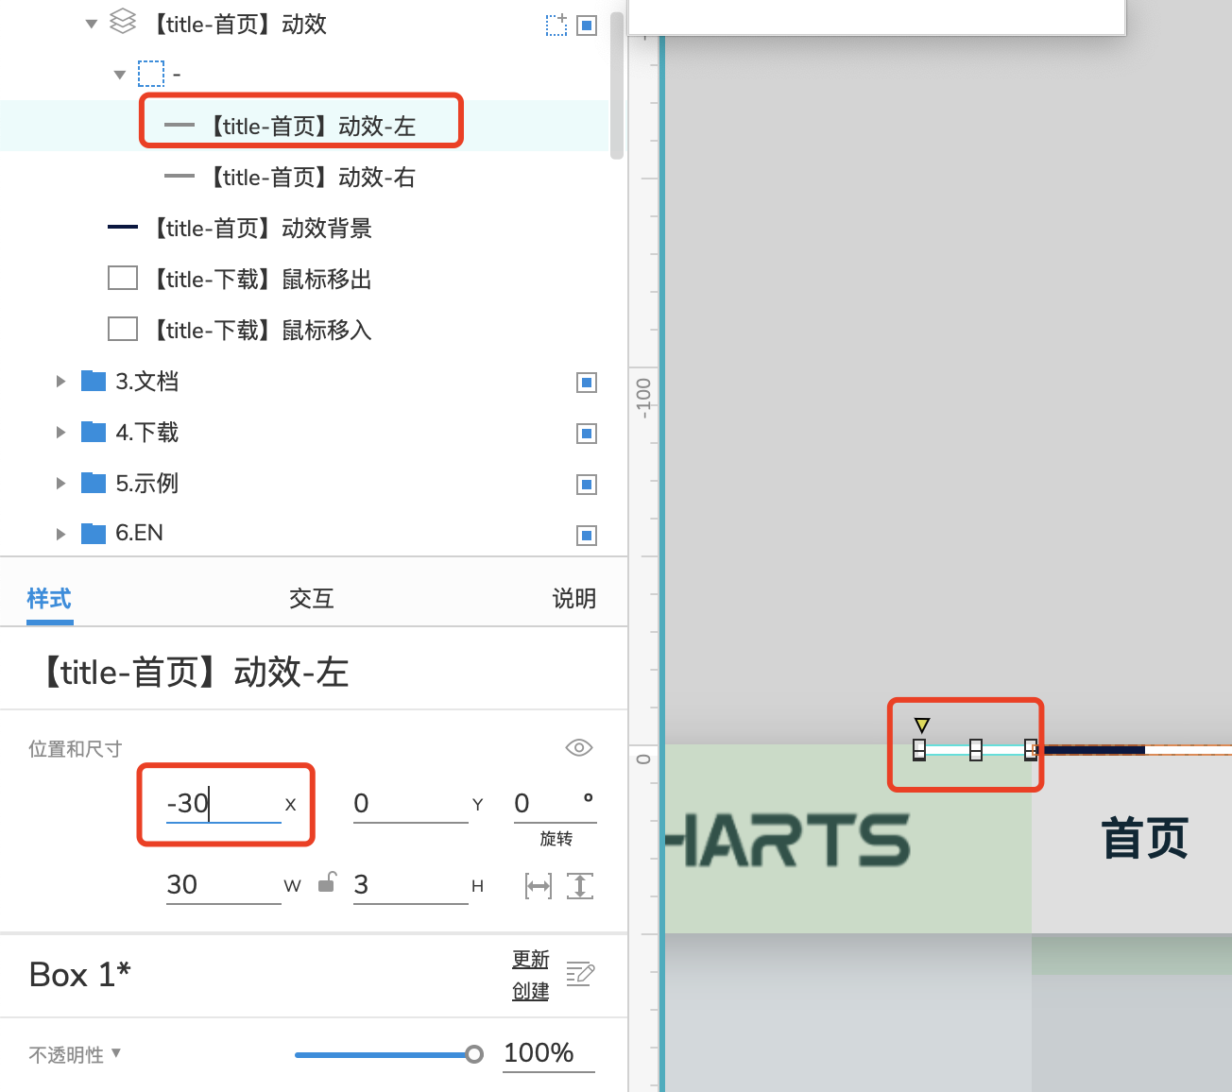Click the Box 1* style name

click(80, 975)
